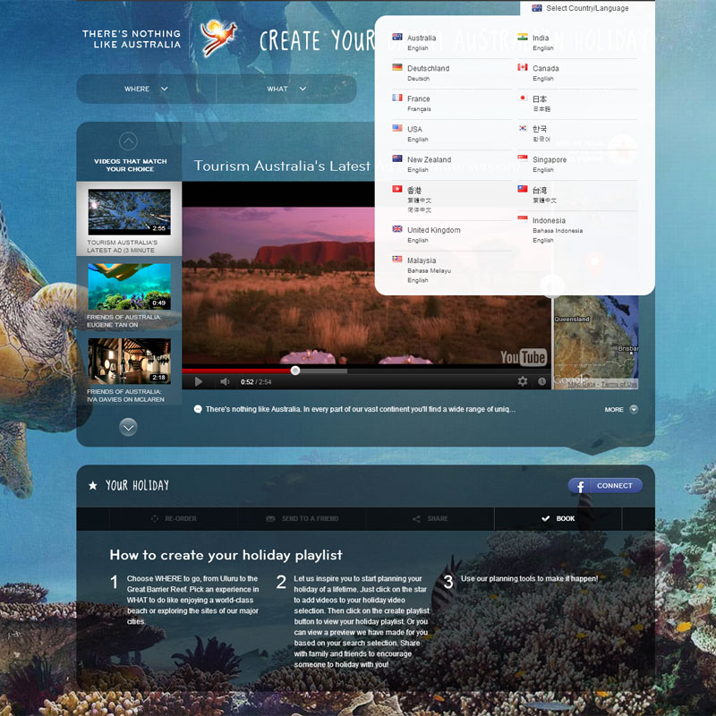Click the Australia country name
Image resolution: width=716 pixels, height=716 pixels.
pos(421,38)
